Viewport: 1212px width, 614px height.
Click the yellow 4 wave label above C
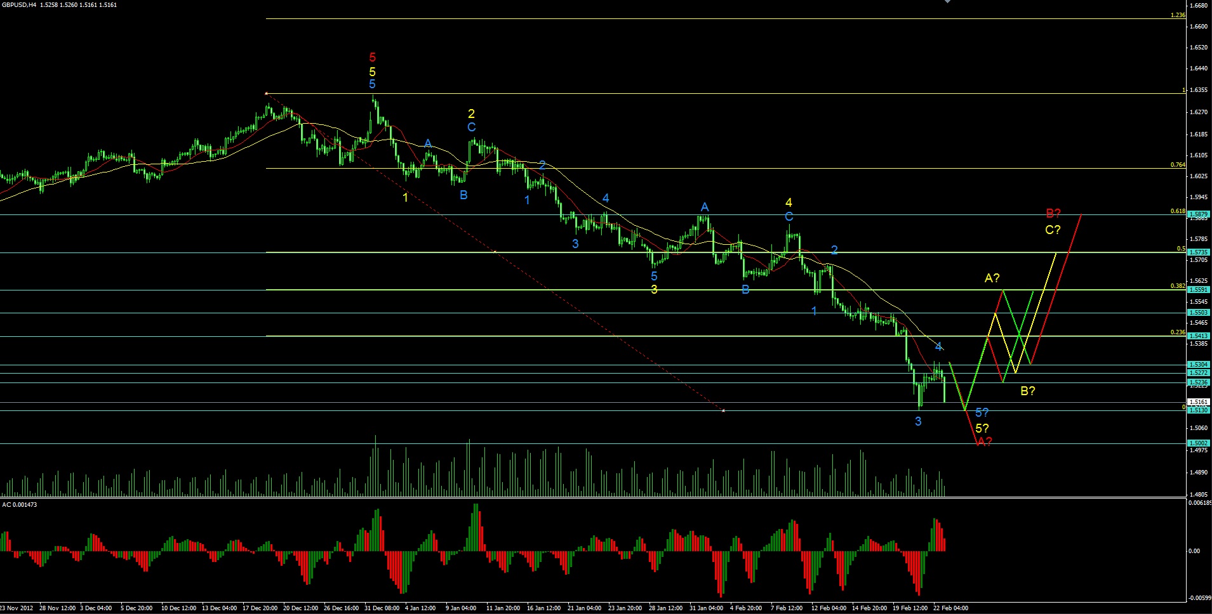789,202
